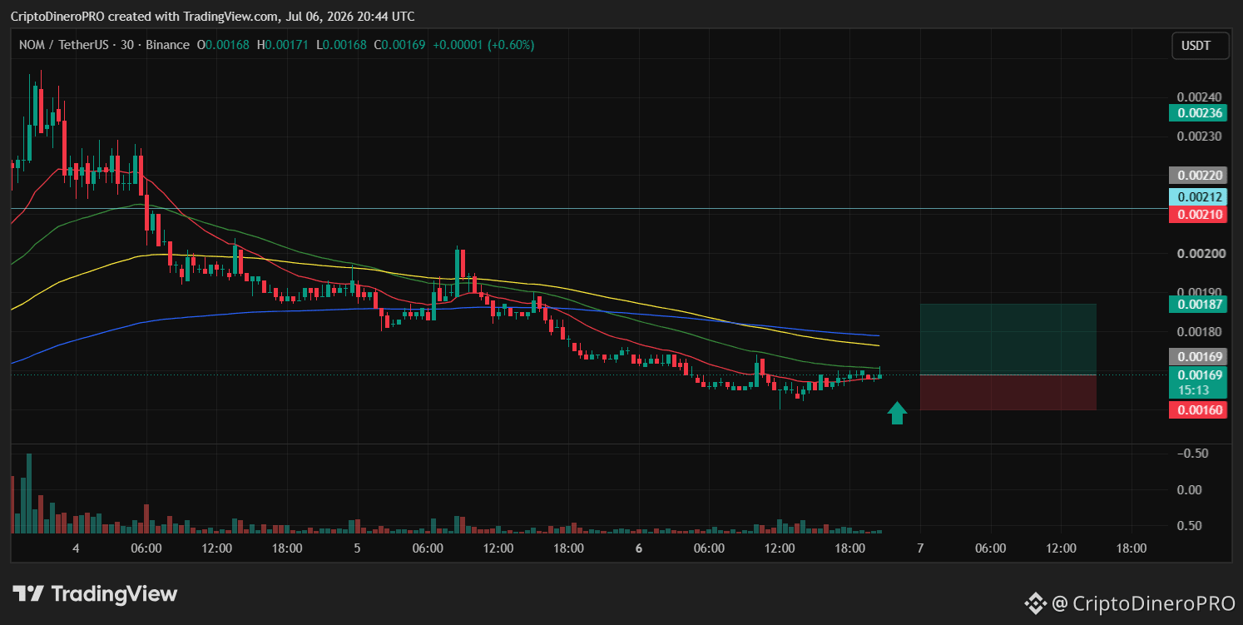Click the gray 0.00220 price label
Viewport: 1243px width, 625px height.
(1198, 176)
